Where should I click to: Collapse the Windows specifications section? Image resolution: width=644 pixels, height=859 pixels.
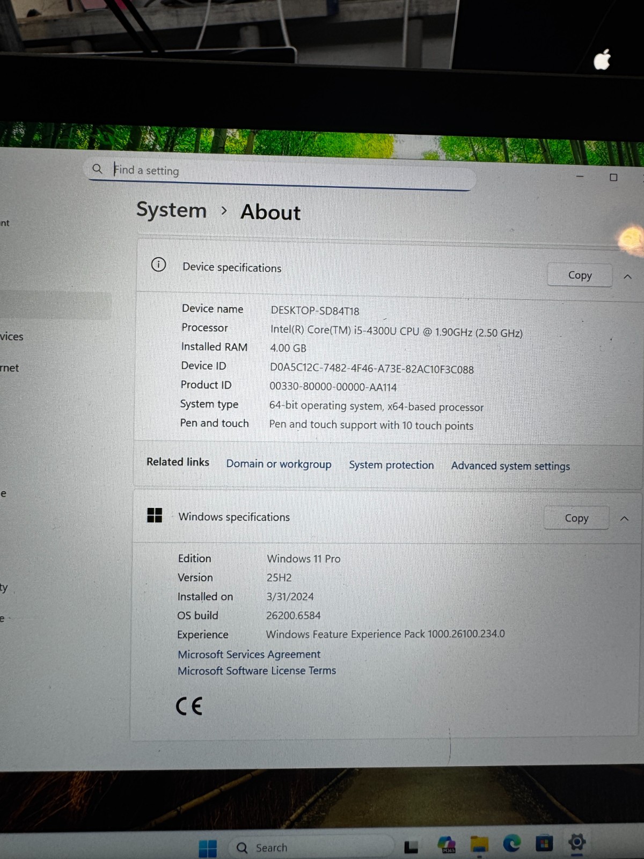[x=624, y=519]
